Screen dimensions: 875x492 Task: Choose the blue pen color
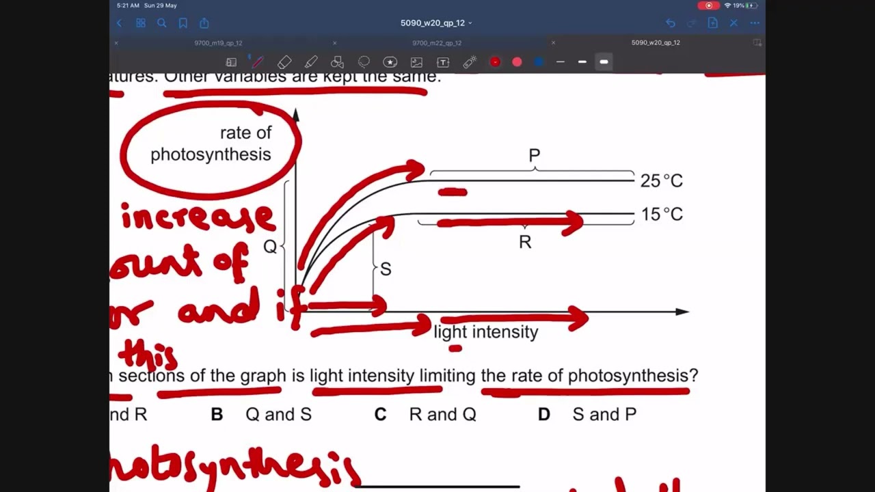pos(539,62)
